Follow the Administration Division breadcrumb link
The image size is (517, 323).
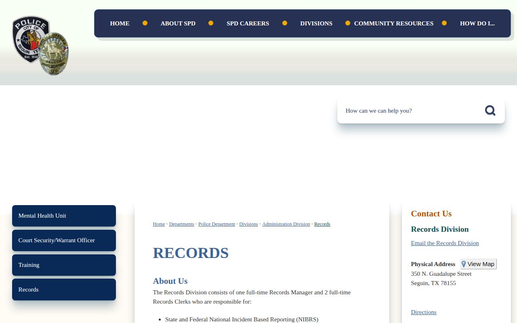[x=286, y=224]
